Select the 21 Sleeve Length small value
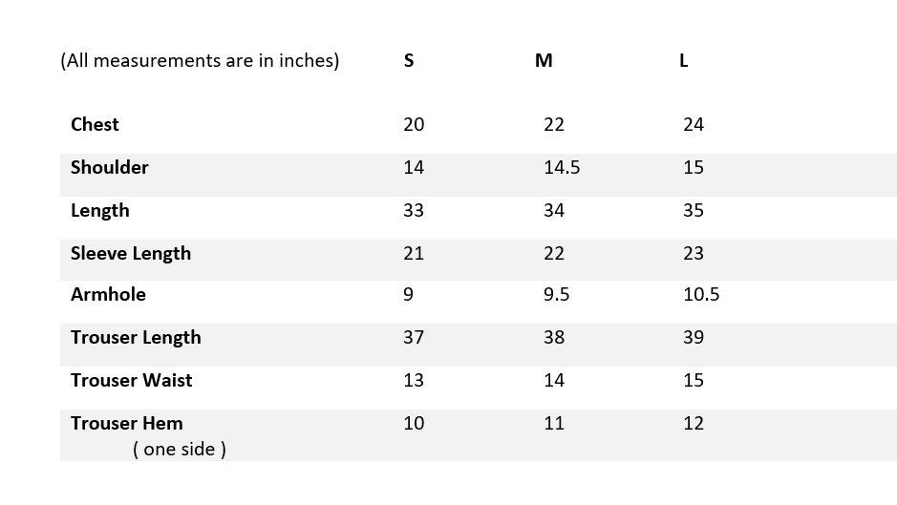Image resolution: width=897 pixels, height=505 pixels. pyautogui.click(x=414, y=254)
